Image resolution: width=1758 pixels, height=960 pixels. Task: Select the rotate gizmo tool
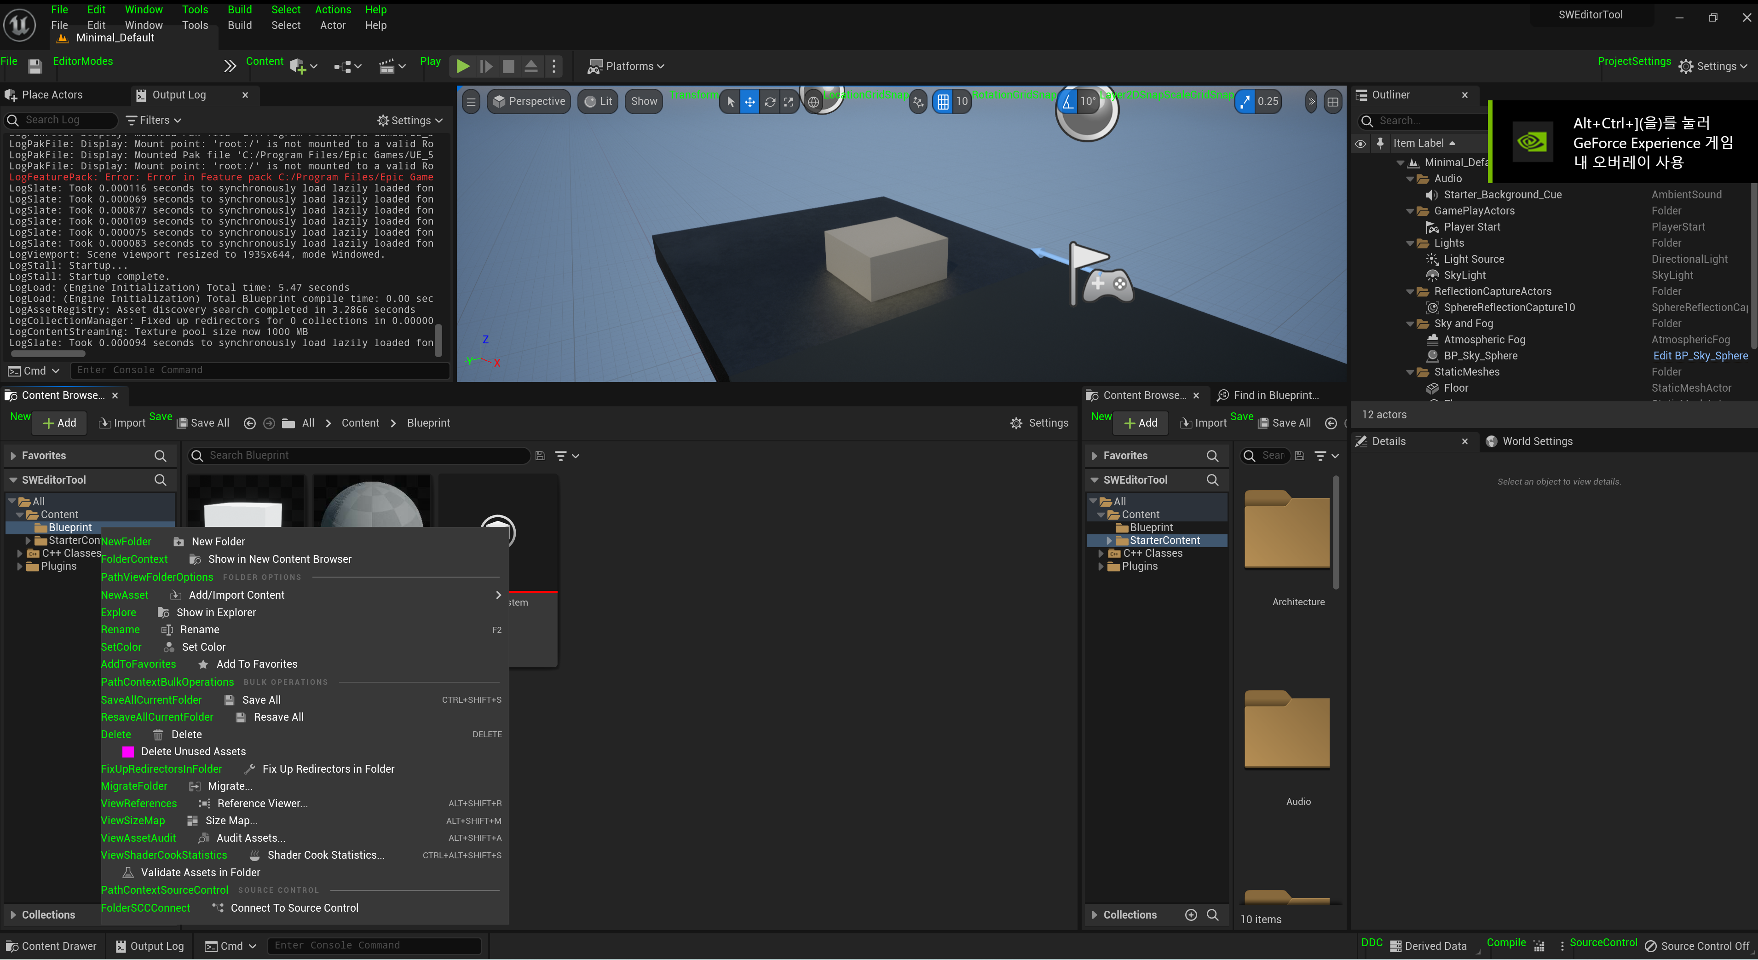[769, 102]
